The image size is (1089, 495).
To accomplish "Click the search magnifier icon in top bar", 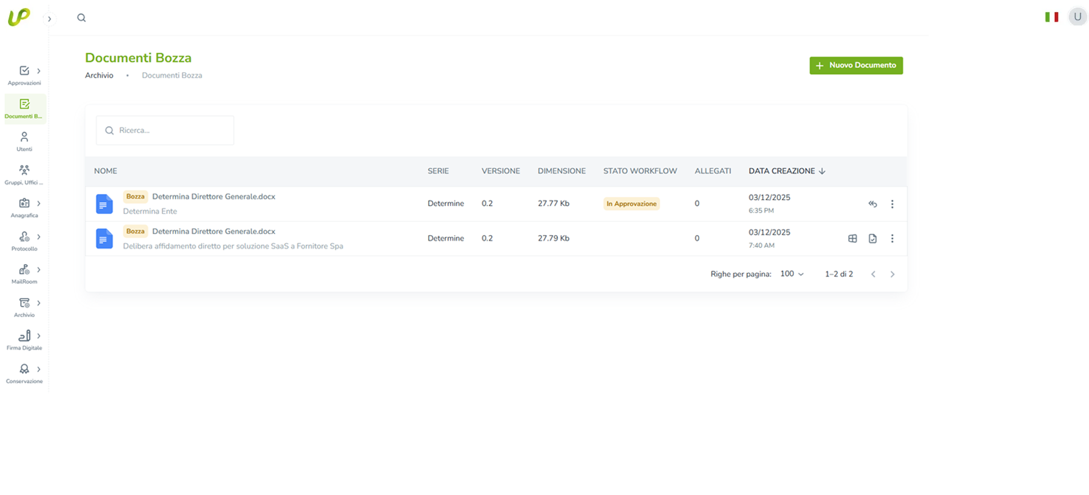I will click(81, 18).
